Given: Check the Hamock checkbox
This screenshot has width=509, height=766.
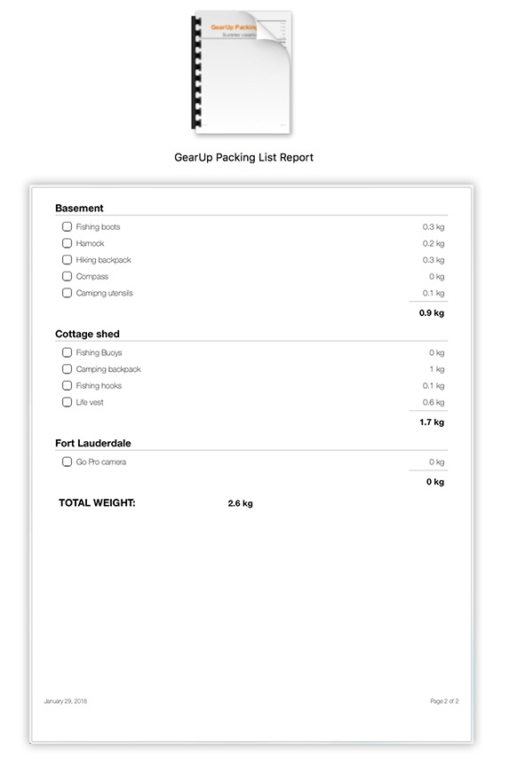Looking at the screenshot, I should [67, 243].
